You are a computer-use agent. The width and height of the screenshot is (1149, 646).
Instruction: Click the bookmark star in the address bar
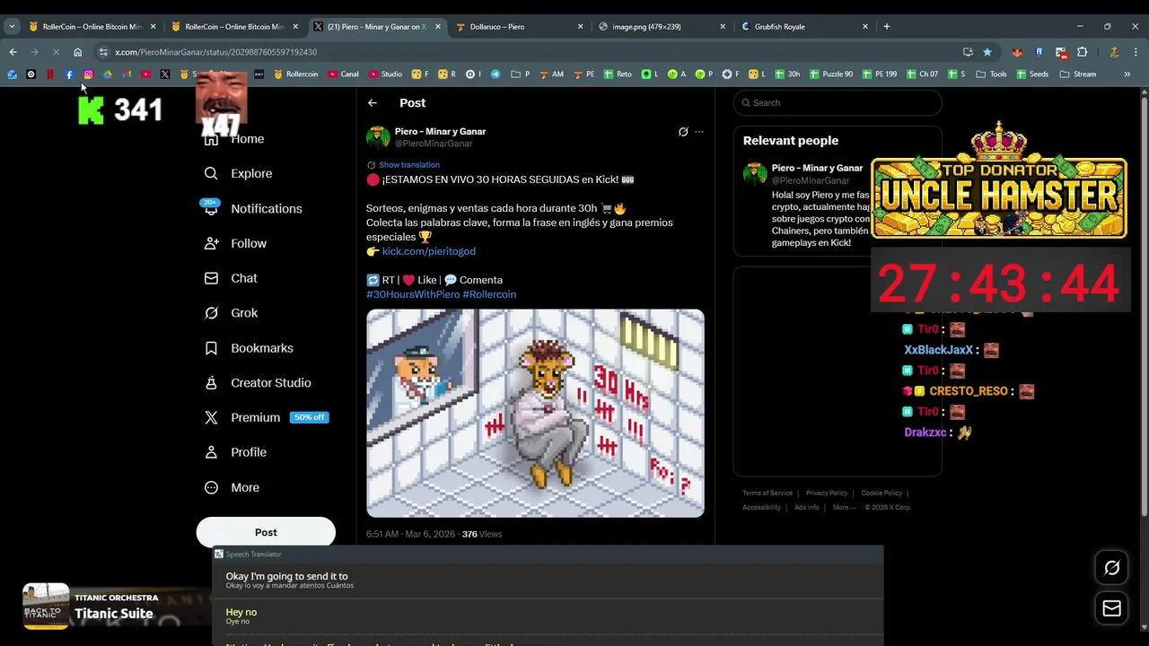(987, 52)
